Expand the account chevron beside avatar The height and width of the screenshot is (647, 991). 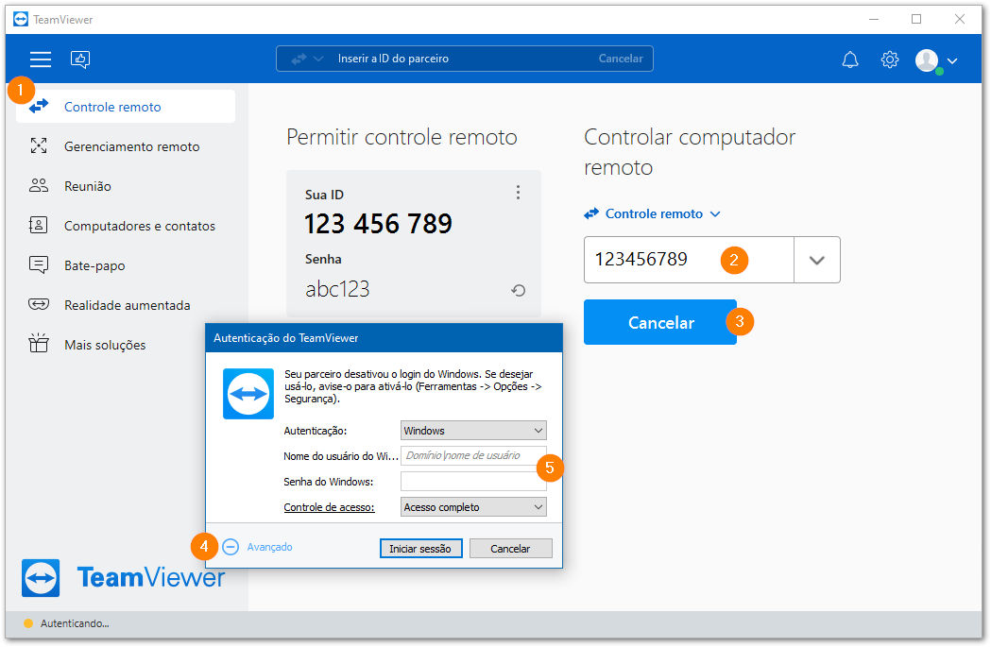click(952, 60)
